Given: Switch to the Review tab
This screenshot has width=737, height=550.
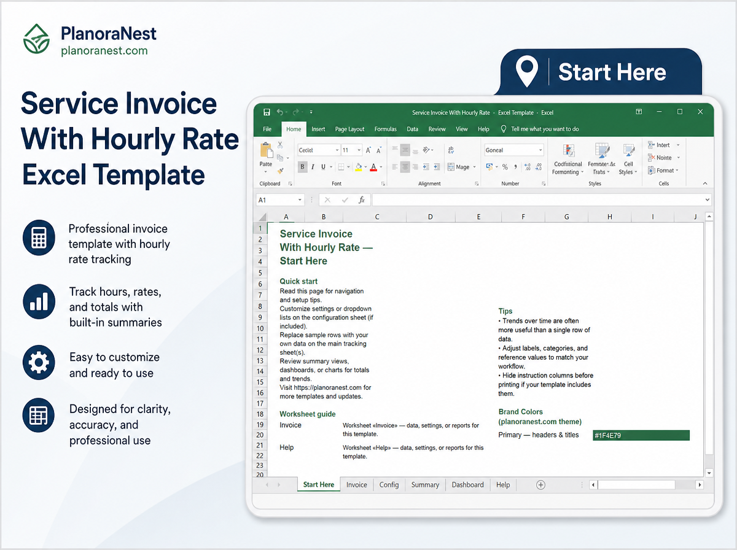Looking at the screenshot, I should pyautogui.click(x=437, y=130).
